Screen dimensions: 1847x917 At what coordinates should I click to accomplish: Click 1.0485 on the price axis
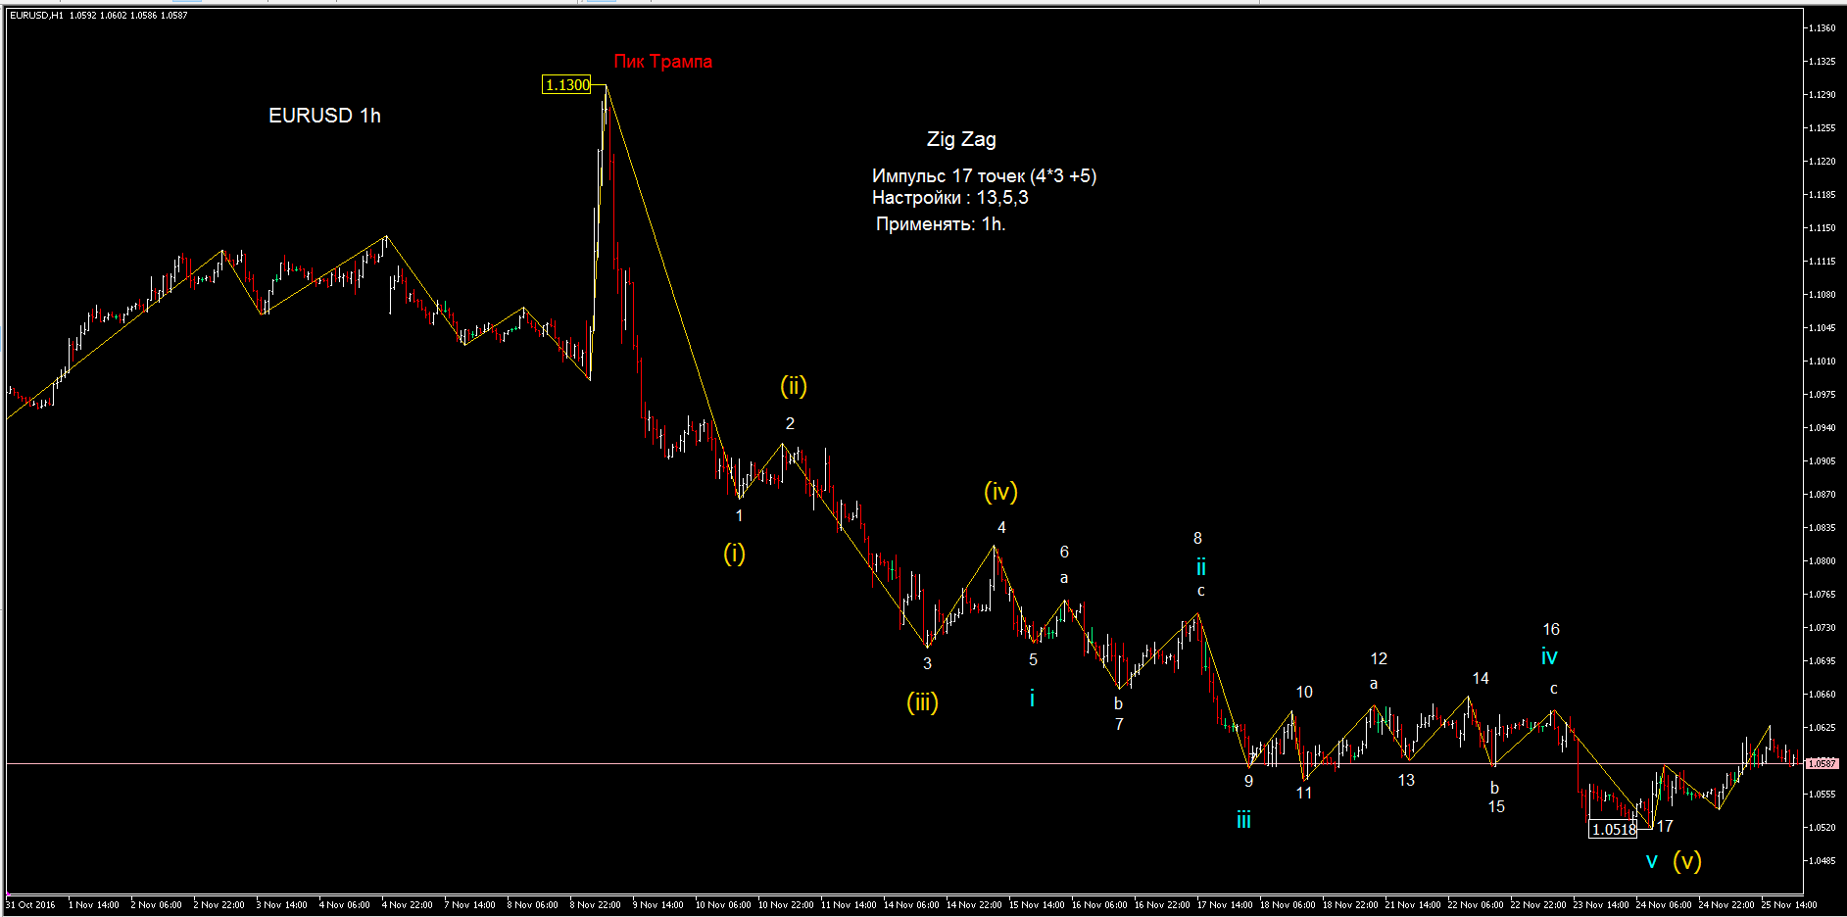point(1822,860)
